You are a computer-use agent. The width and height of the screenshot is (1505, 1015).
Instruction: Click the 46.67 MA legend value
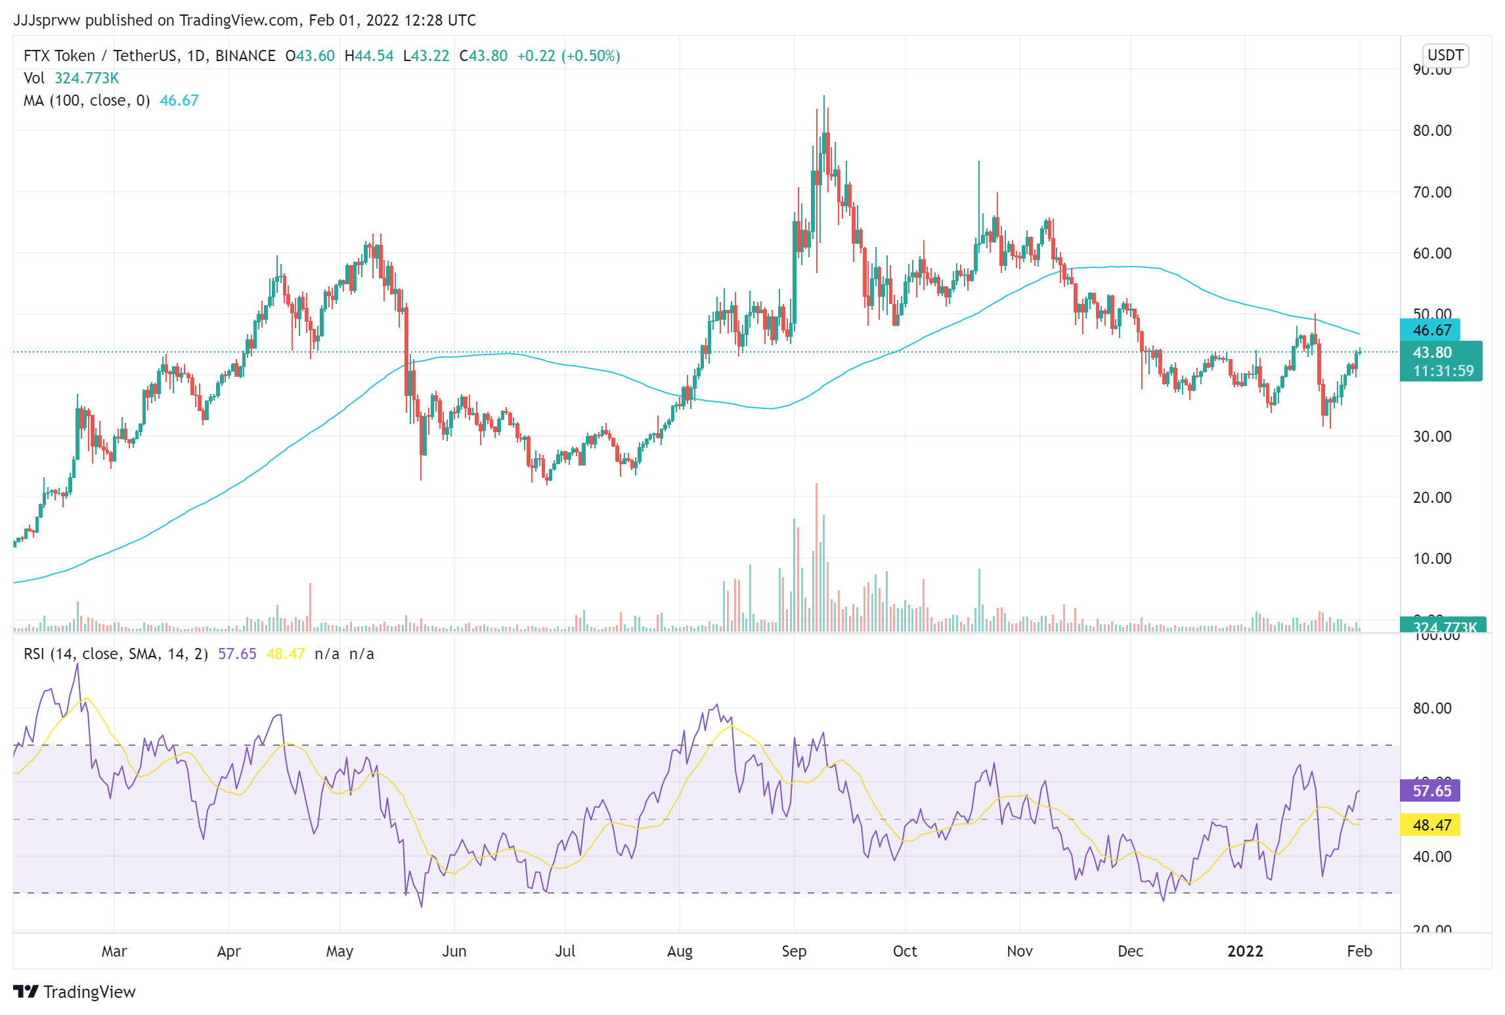point(179,100)
